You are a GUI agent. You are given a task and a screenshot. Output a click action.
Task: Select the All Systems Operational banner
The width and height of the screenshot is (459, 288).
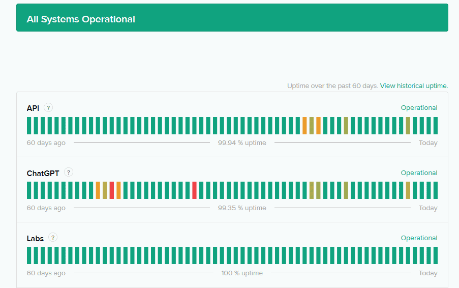pyautogui.click(x=232, y=18)
